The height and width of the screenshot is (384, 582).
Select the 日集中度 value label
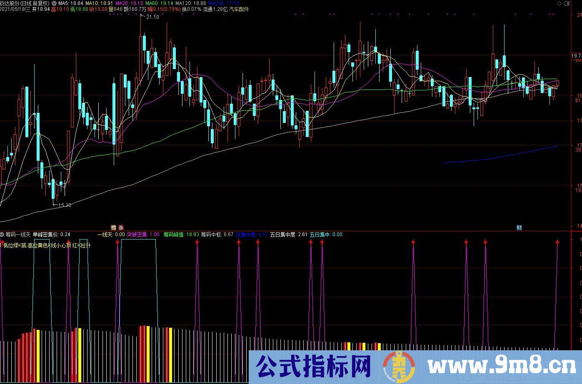pos(252,234)
